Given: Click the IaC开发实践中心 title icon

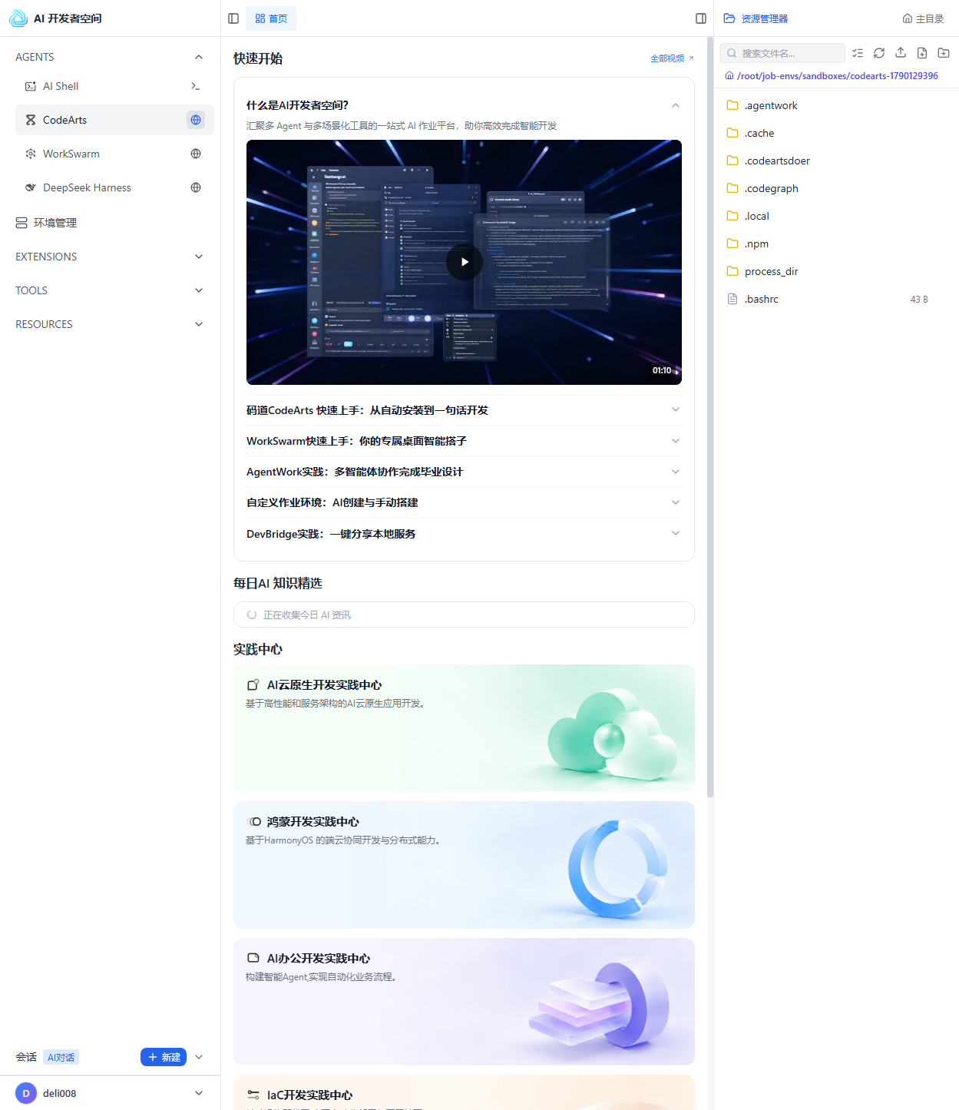Looking at the screenshot, I should tap(253, 1095).
